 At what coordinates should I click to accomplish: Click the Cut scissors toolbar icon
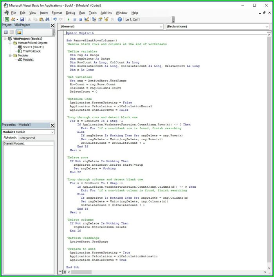point(29,20)
